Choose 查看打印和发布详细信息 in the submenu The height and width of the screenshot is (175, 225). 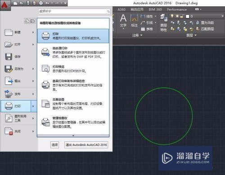[x=73, y=85]
